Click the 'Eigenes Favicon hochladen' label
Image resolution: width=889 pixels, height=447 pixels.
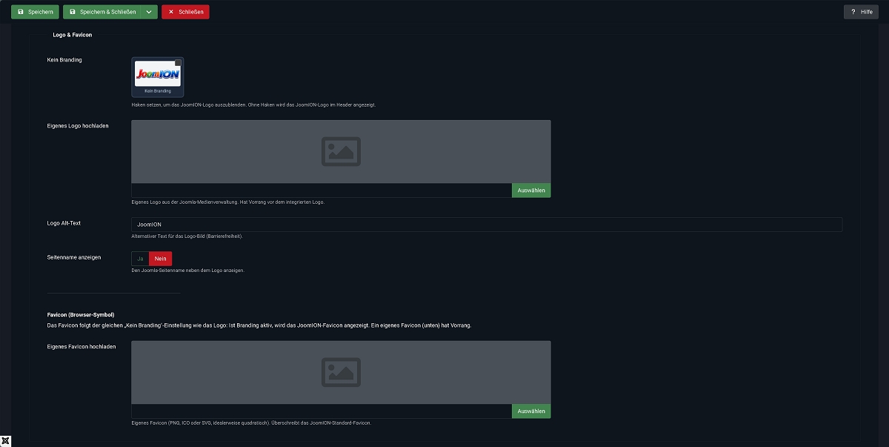tap(81, 347)
